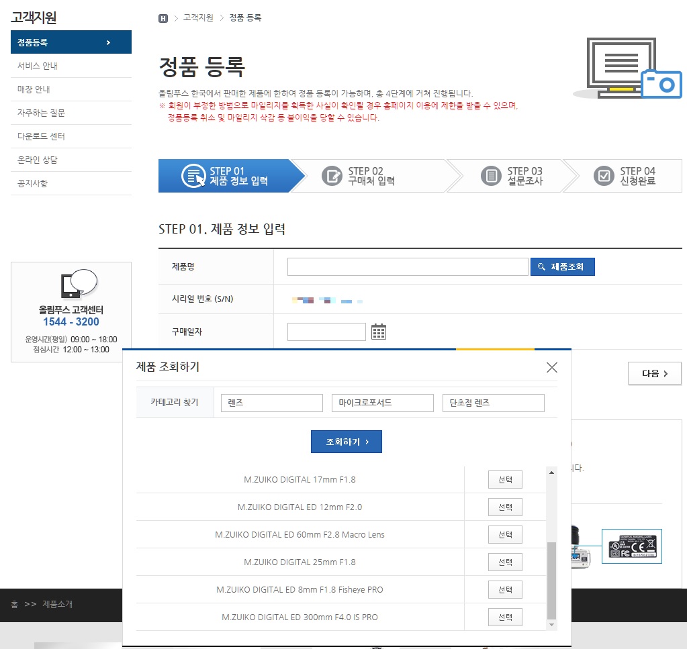Screen dimensions: 687x649
Task: Click the scroll down arrow in product list
Action: (551, 625)
